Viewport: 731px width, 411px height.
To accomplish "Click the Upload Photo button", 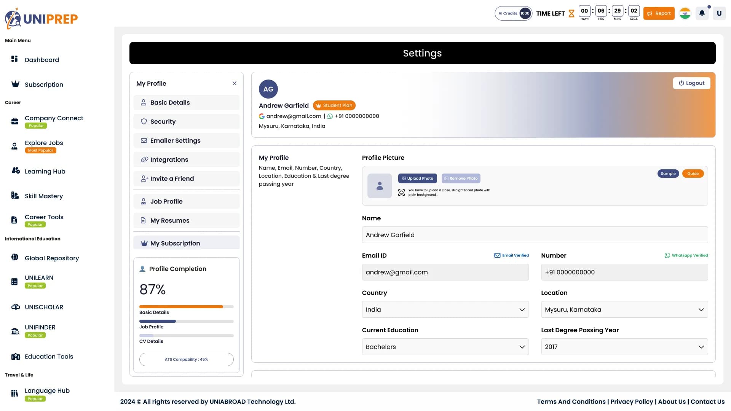I will click(x=417, y=178).
